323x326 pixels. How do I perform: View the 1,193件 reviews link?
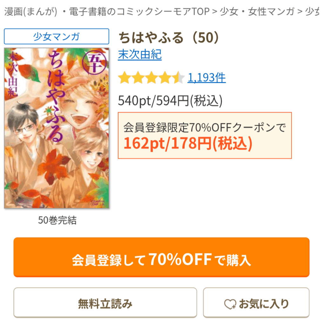click(x=207, y=78)
